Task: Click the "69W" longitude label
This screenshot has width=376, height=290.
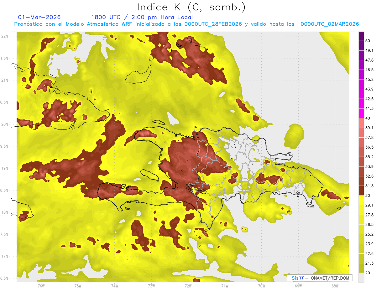Action: tap(298, 286)
